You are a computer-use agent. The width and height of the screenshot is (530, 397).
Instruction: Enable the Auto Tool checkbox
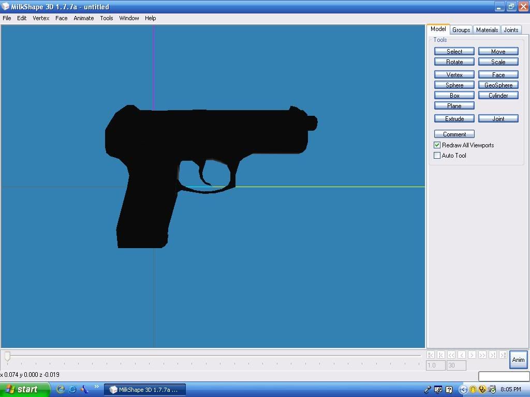click(437, 155)
